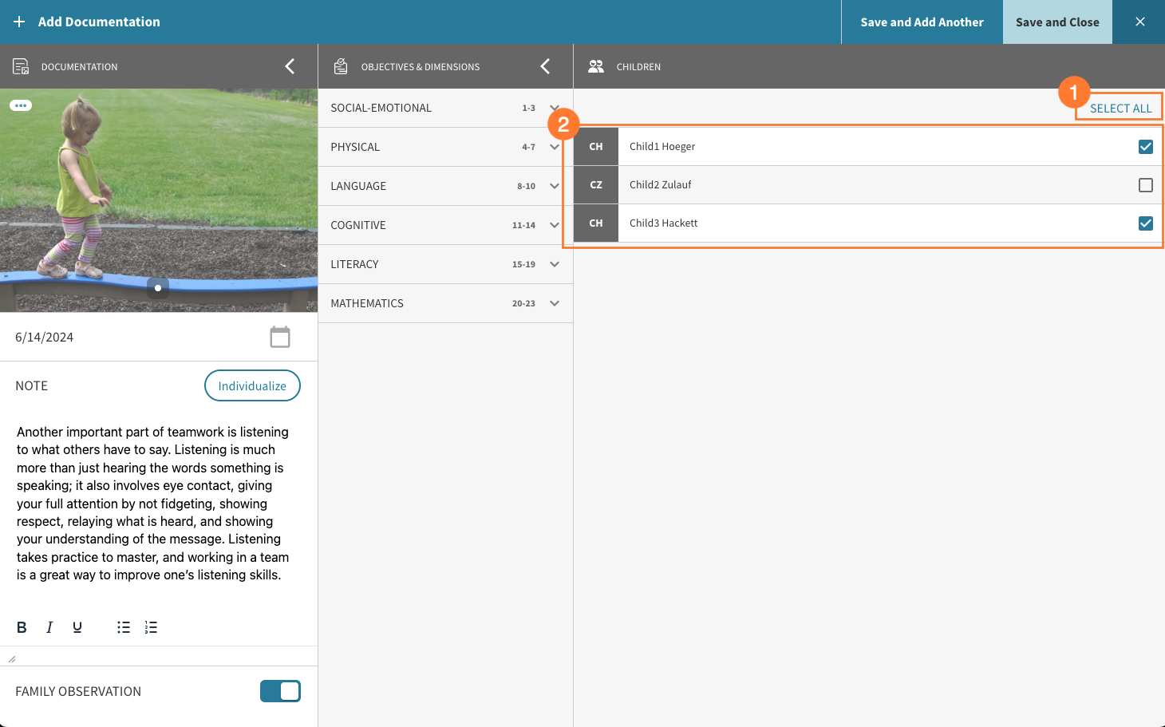Insert a numbered list in the note
The image size is (1165, 727).
point(151,627)
